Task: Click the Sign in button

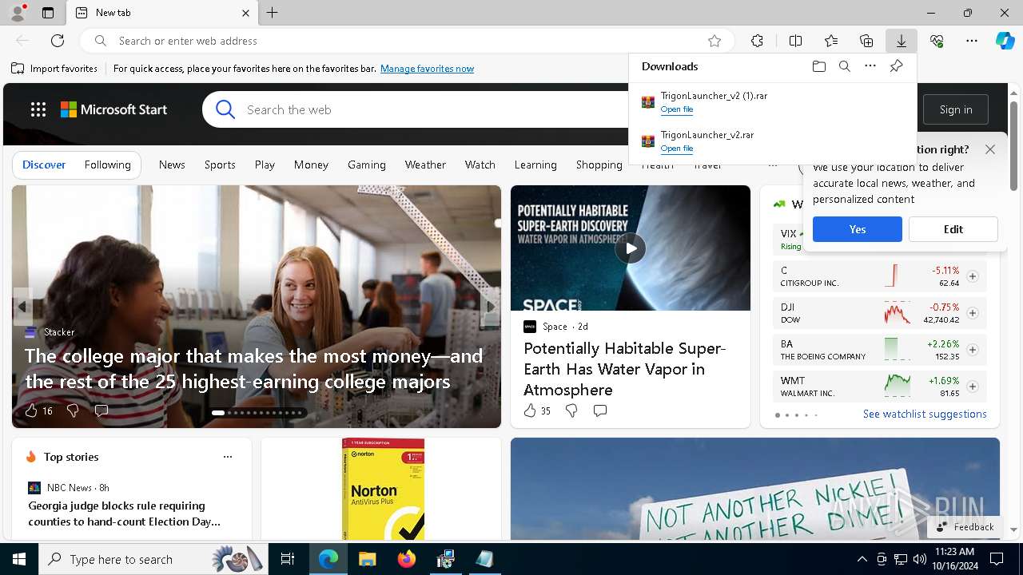Action: (x=956, y=109)
